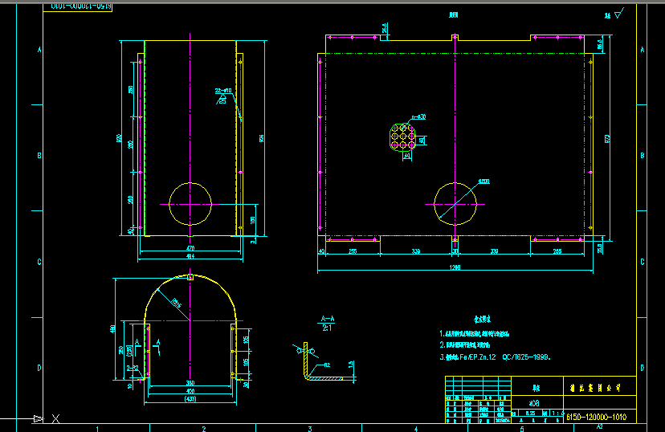The width and height of the screenshot is (665, 432).
Task: Select the yellow circle in the front view
Action: [190, 203]
